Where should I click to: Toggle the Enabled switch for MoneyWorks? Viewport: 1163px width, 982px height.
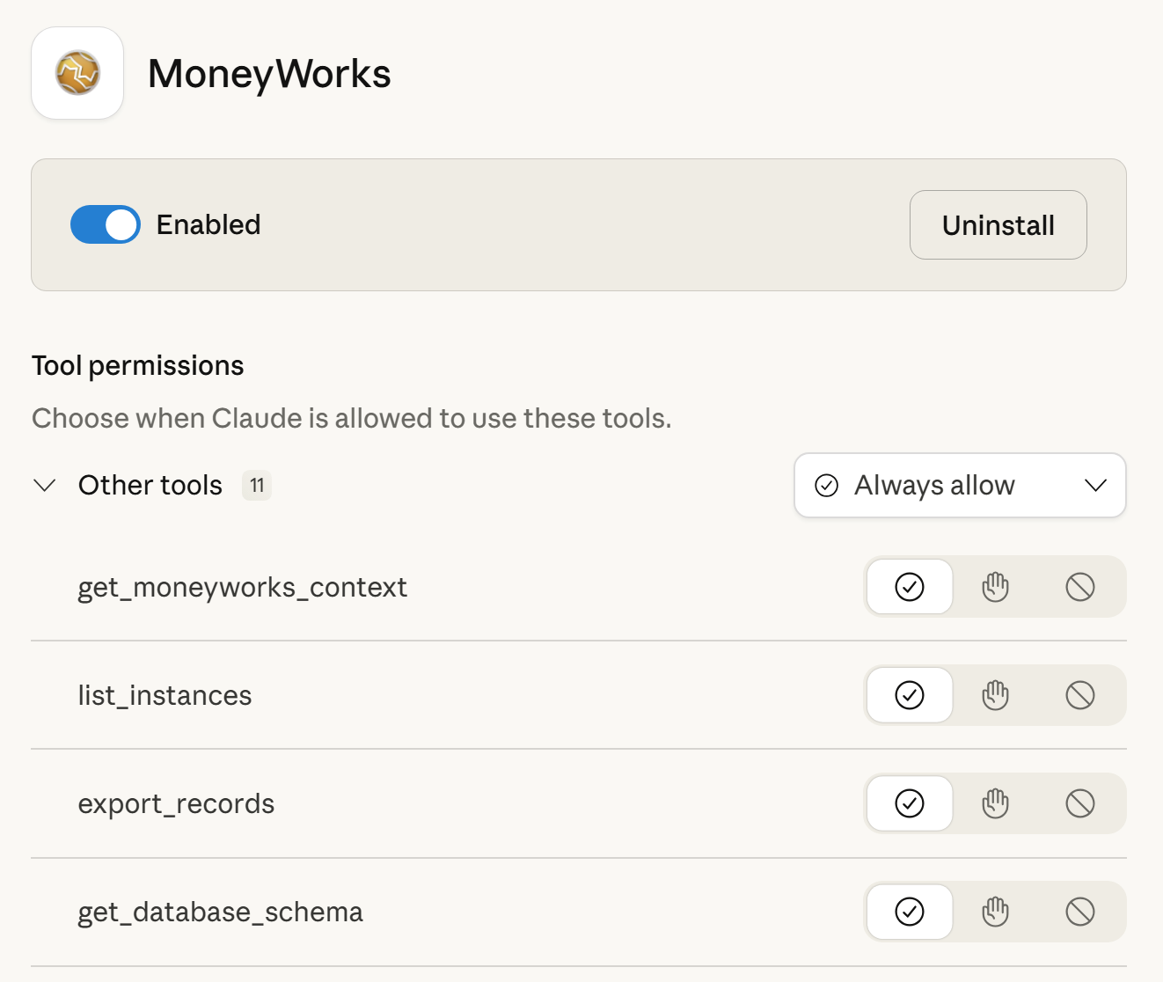tap(106, 224)
